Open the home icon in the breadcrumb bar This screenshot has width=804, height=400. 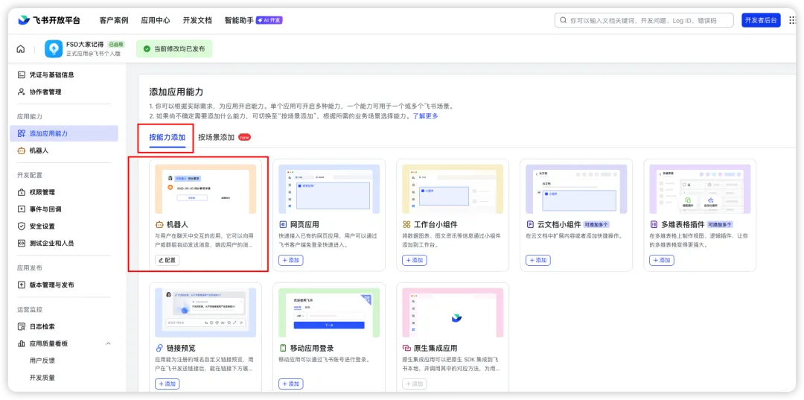(21, 49)
